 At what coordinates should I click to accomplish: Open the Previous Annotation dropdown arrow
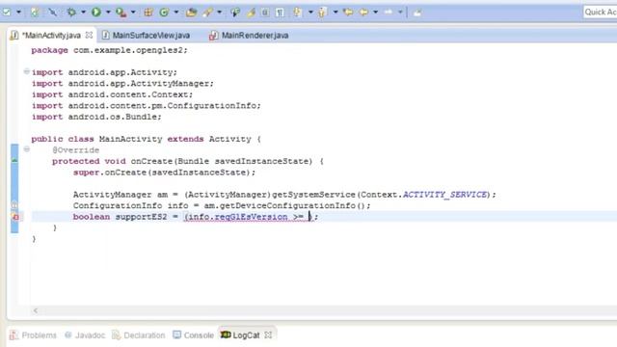(x=335, y=13)
